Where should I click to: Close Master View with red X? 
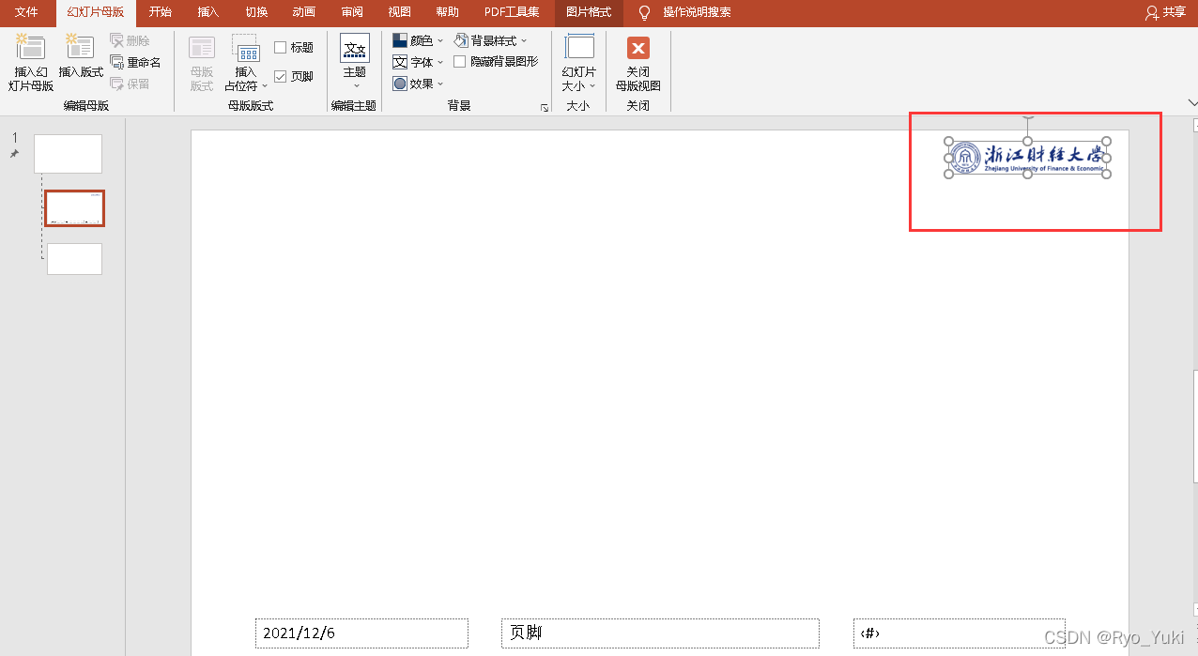(638, 48)
